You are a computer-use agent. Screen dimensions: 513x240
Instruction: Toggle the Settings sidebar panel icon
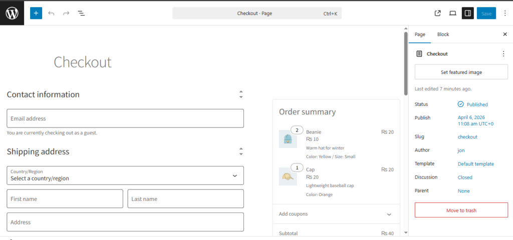click(467, 13)
